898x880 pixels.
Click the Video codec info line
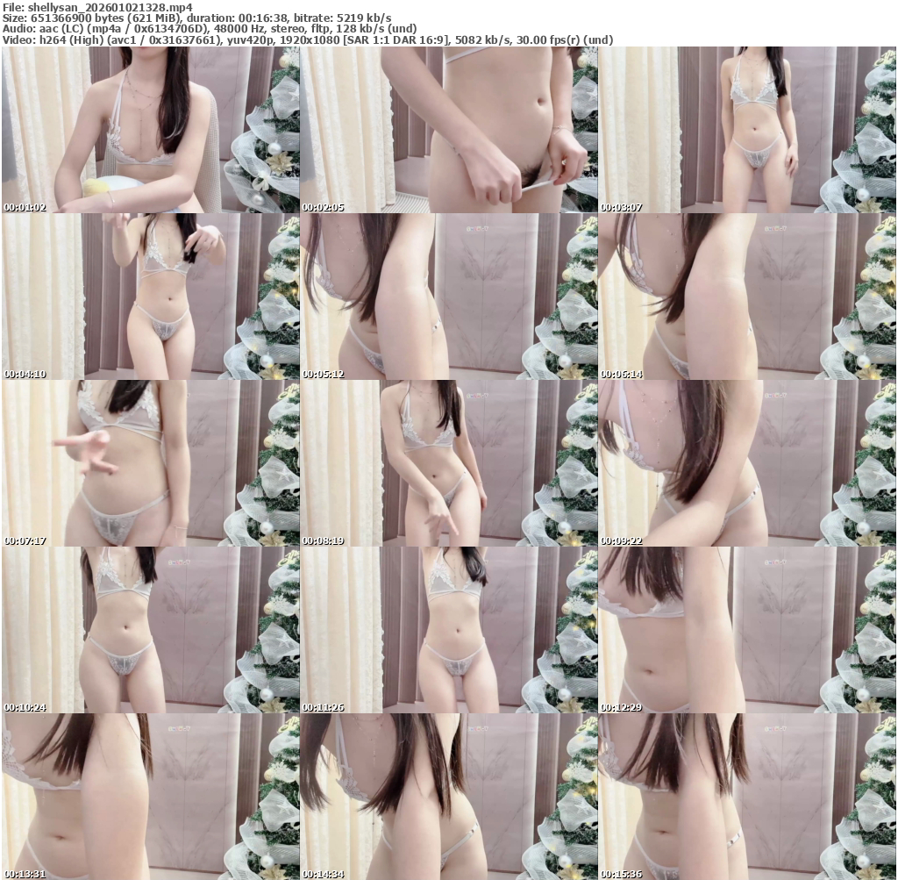308,40
